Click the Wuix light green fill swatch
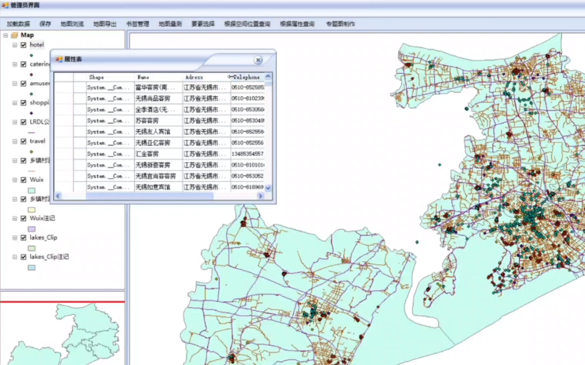The width and height of the screenshot is (585, 365). (32, 190)
